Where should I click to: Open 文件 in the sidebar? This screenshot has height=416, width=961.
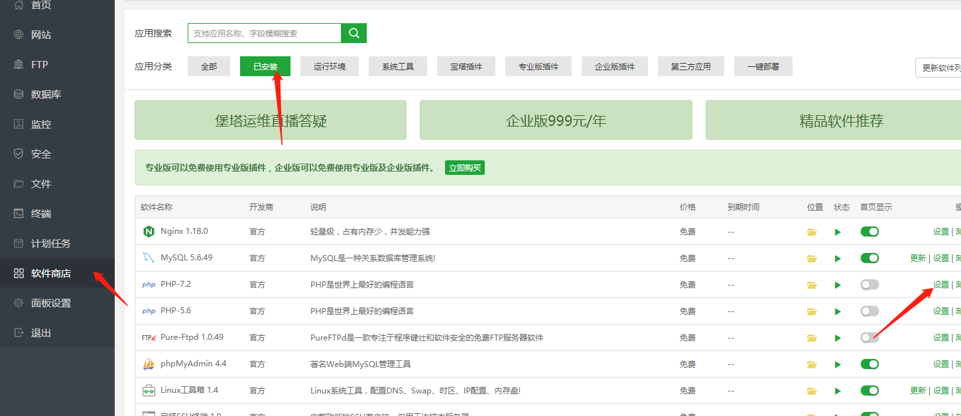tap(57, 183)
